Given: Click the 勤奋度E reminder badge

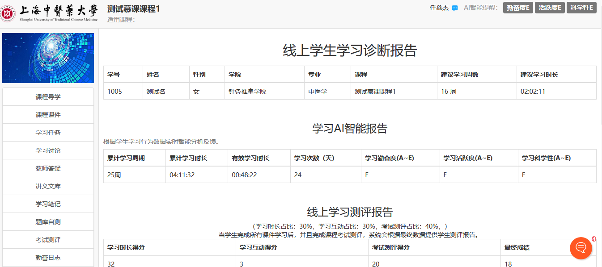Looking at the screenshot, I should pos(518,8).
